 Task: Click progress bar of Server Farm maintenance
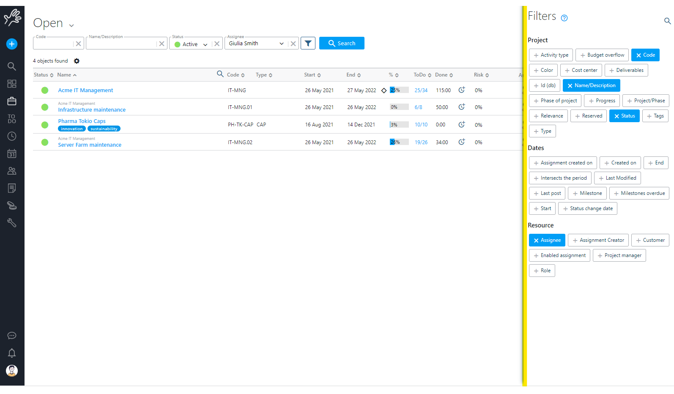(x=399, y=142)
